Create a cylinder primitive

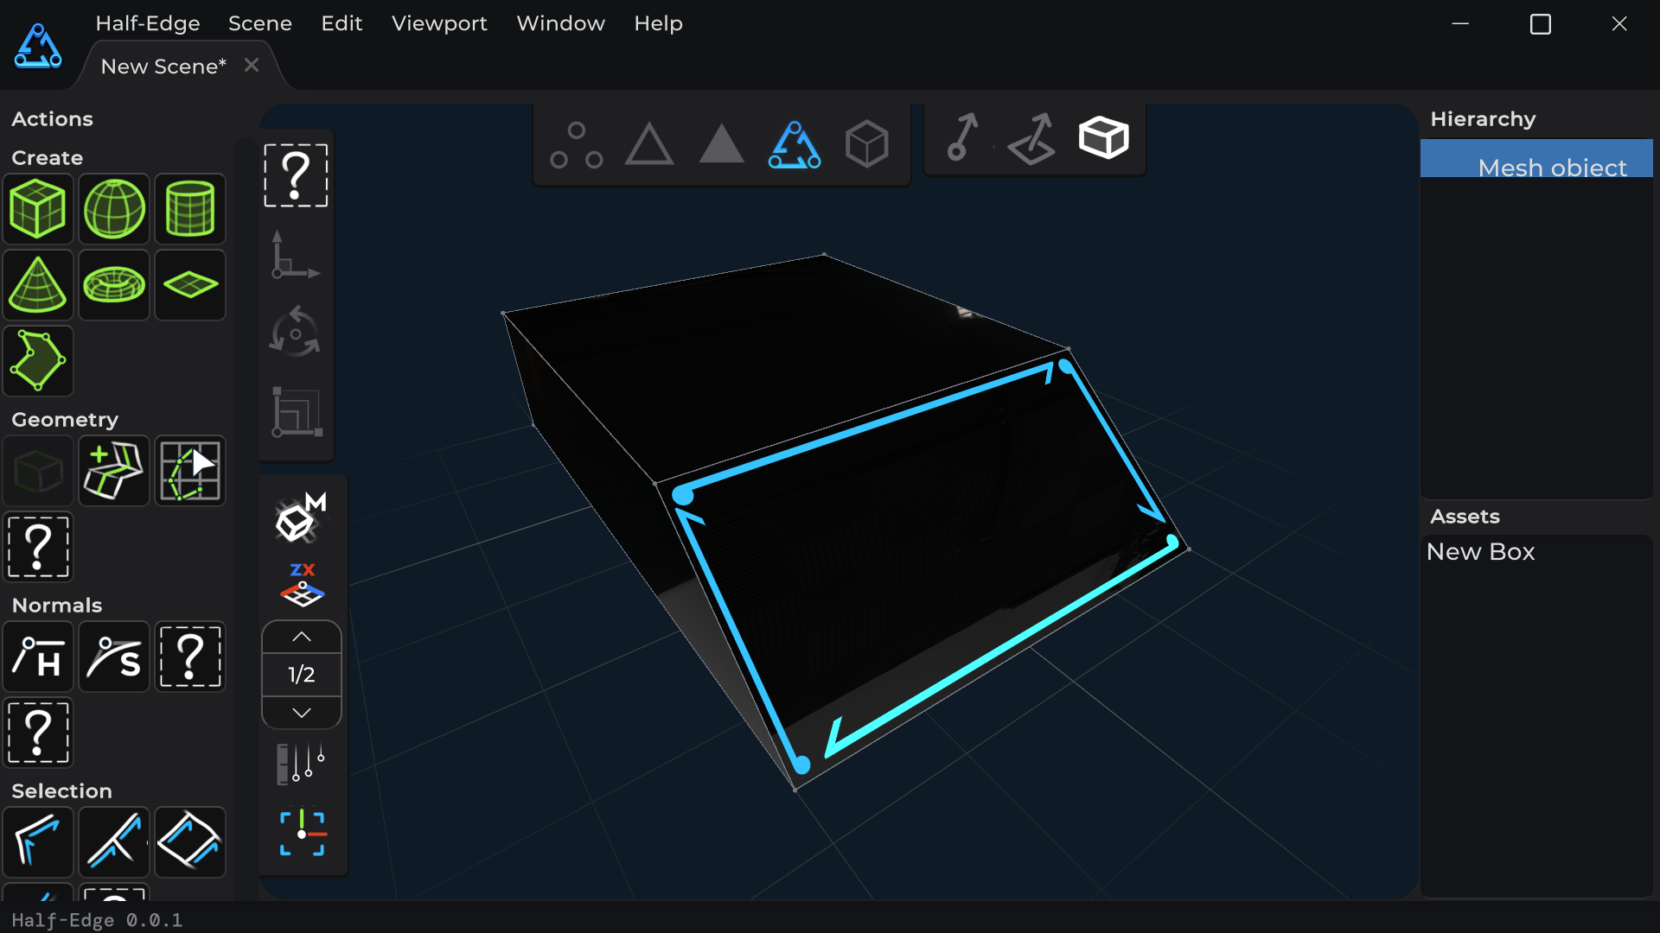pyautogui.click(x=190, y=209)
